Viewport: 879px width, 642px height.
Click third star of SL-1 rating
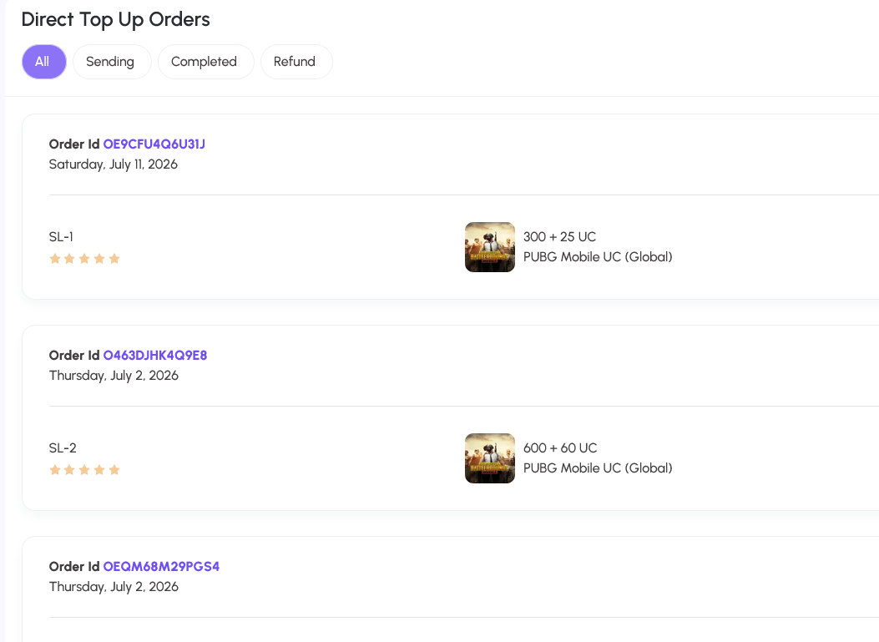[84, 259]
